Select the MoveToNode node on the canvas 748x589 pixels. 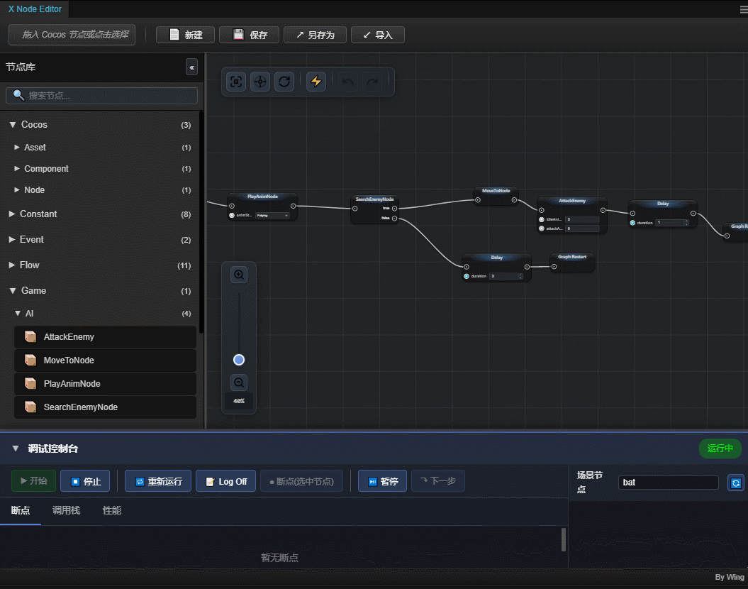pyautogui.click(x=496, y=195)
